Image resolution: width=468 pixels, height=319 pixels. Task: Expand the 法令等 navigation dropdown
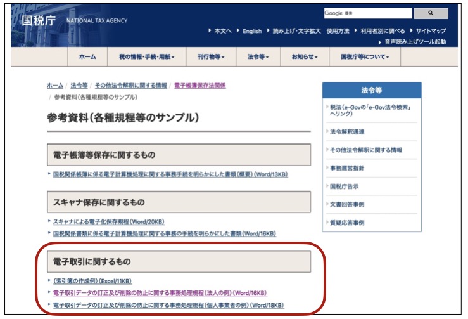click(x=258, y=56)
